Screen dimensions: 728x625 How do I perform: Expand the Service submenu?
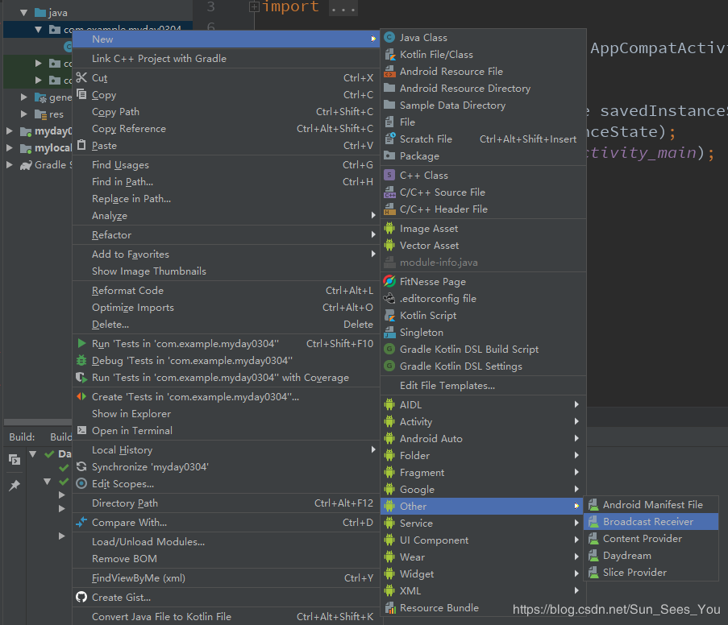(483, 524)
